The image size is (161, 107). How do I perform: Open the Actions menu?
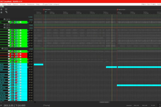click(23, 4)
